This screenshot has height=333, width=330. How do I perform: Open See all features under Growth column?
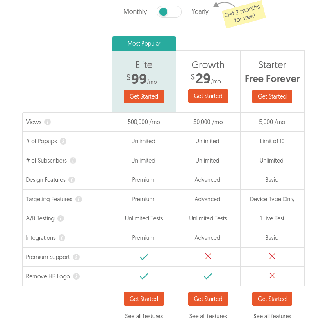208,316
